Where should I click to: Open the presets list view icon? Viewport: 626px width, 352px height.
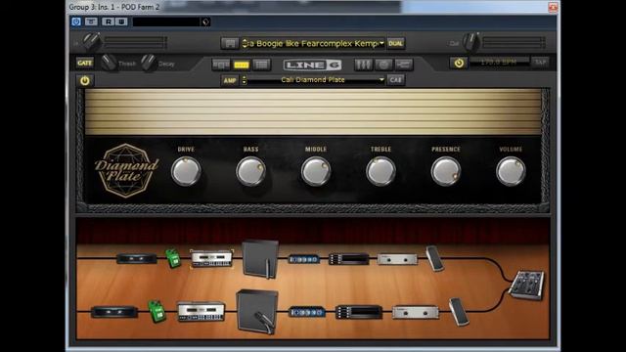tap(261, 65)
